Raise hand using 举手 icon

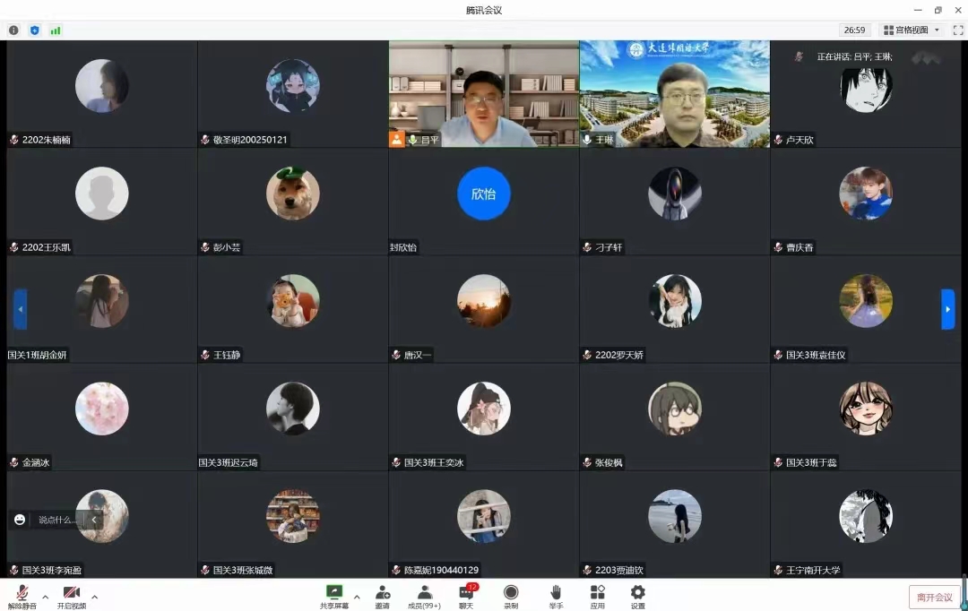(556, 595)
